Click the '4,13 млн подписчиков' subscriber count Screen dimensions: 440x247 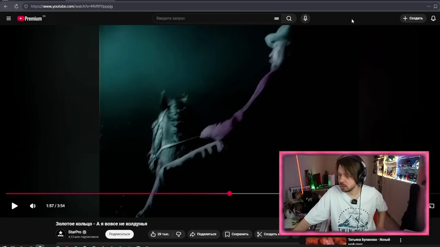tap(83, 237)
